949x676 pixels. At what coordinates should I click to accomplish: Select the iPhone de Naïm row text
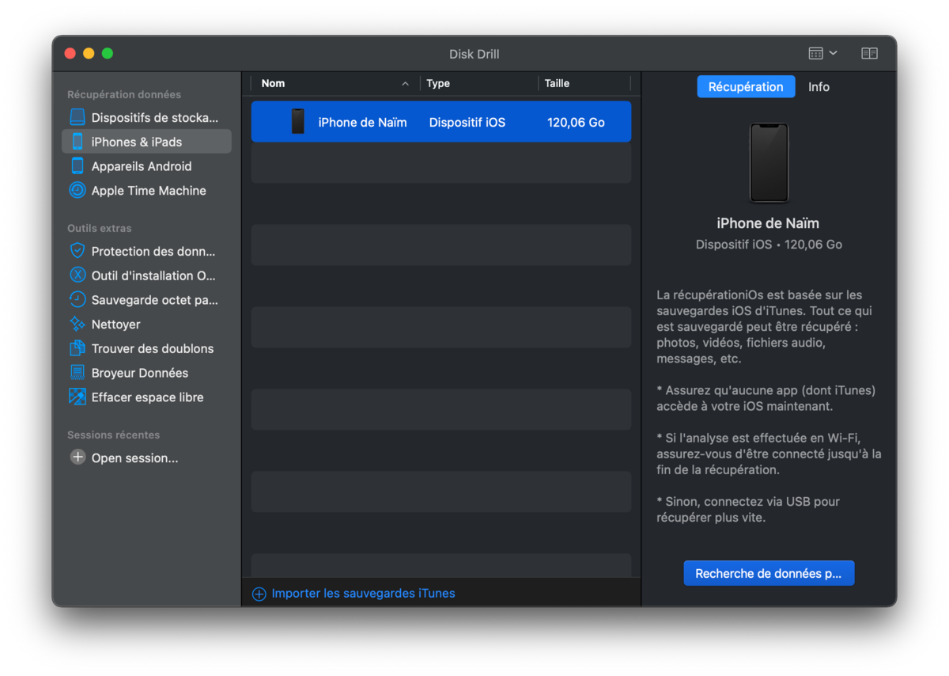pos(362,122)
